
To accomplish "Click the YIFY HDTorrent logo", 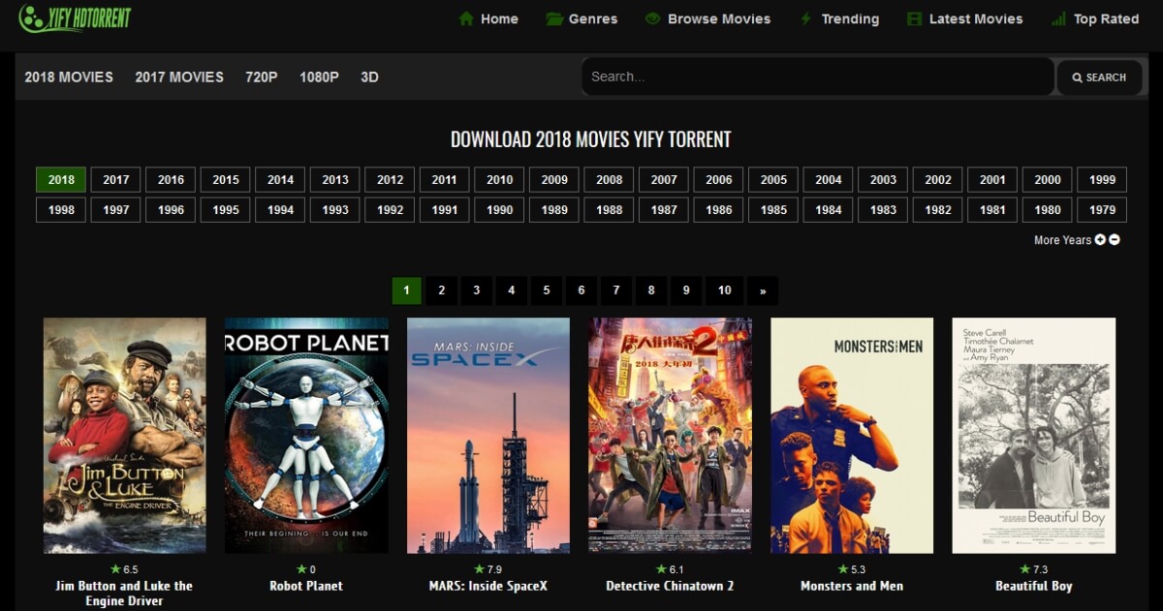I will 76,17.
